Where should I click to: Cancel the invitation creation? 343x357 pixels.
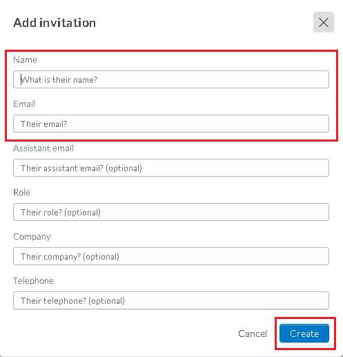coord(253,334)
